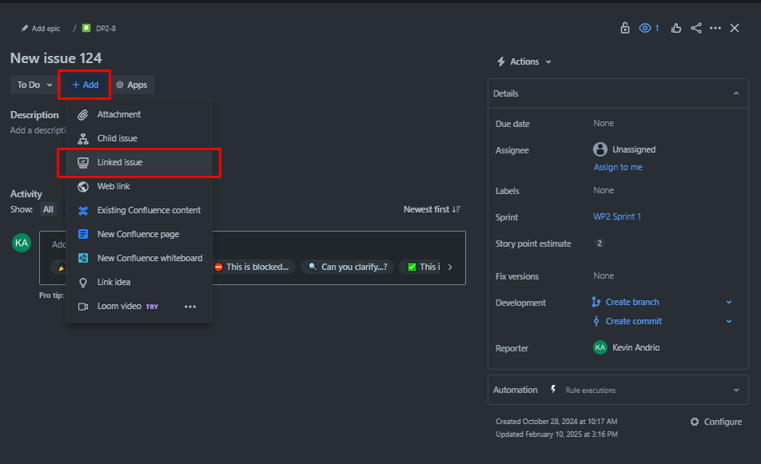Select Child issue from the menu
The image size is (761, 464).
pos(139,138)
